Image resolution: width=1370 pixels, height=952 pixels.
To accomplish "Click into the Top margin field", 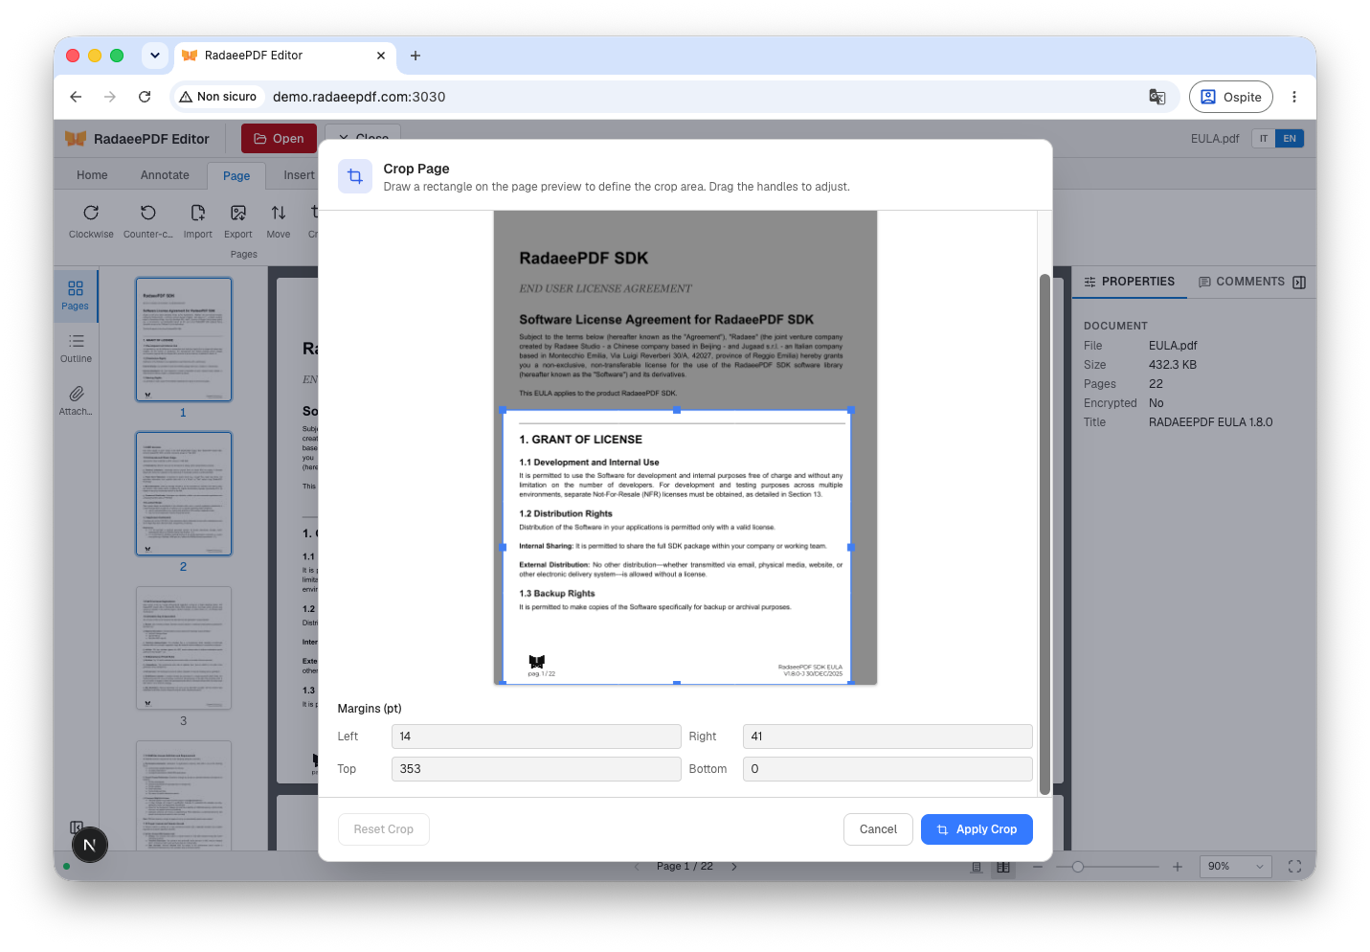I will point(536,769).
